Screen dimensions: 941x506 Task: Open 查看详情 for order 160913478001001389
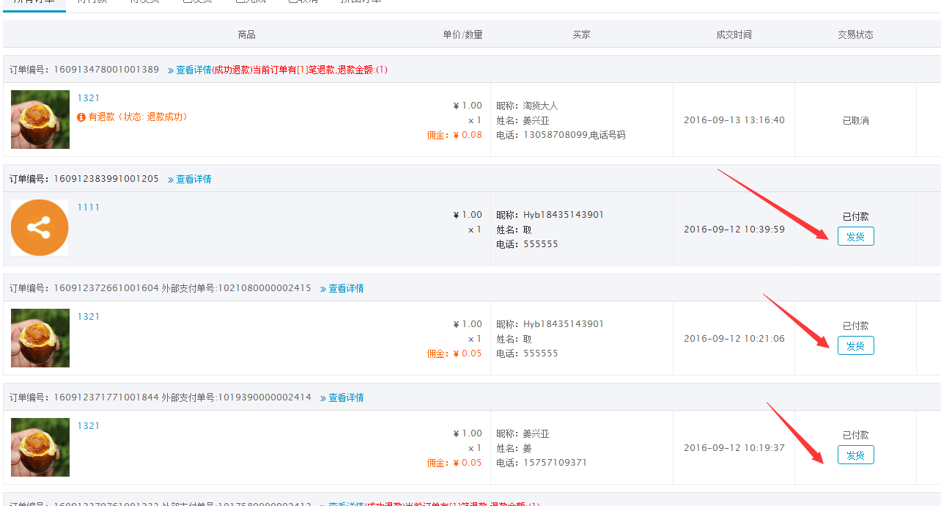pos(193,70)
